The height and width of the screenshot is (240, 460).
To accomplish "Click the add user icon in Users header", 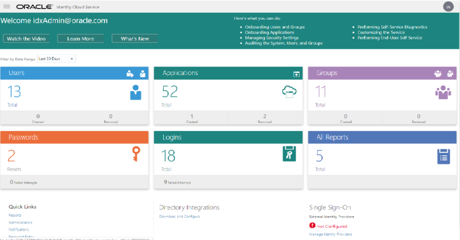I will (x=130, y=73).
